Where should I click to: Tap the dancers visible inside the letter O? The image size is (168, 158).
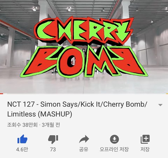pyautogui.click(x=73, y=62)
